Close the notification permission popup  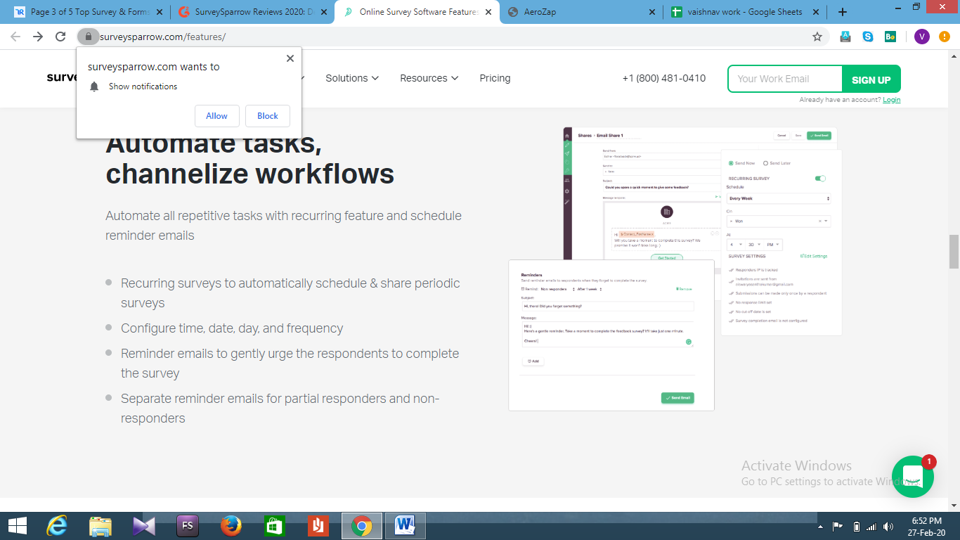click(290, 58)
